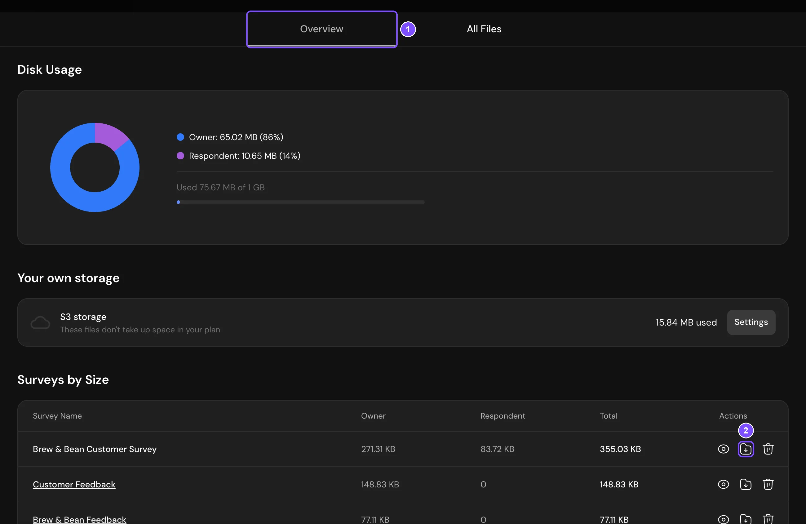Click the 15.84 MB used text

coord(686,322)
